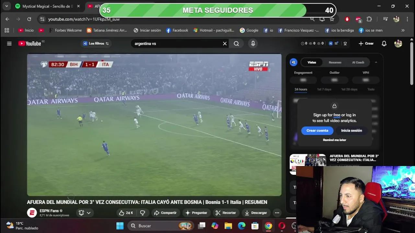Select the 1st 28 days range tab
The image size is (415, 233).
(349, 89)
